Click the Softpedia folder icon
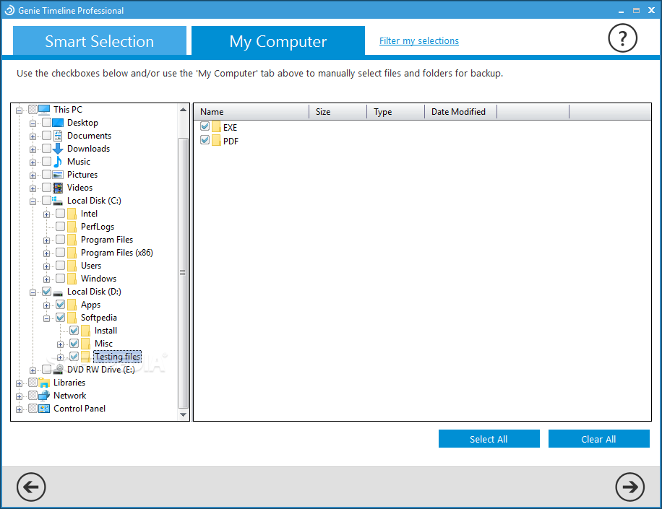This screenshot has height=509, width=662. 72,318
